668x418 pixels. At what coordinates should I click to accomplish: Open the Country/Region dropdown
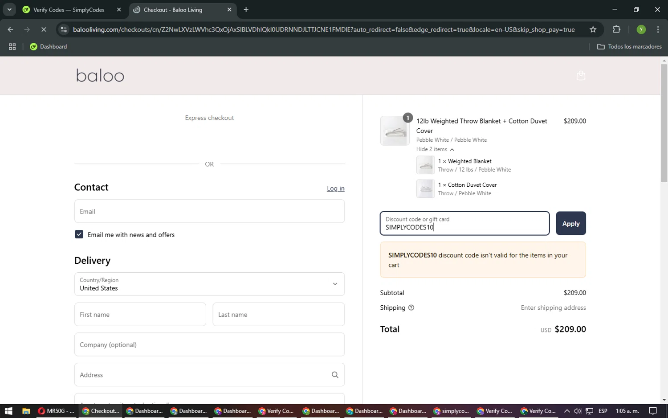click(209, 284)
